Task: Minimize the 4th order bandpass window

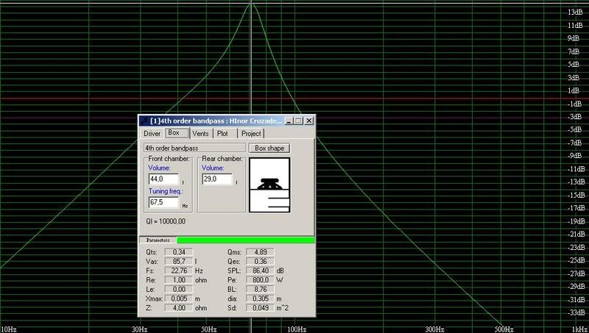Action: click(289, 121)
